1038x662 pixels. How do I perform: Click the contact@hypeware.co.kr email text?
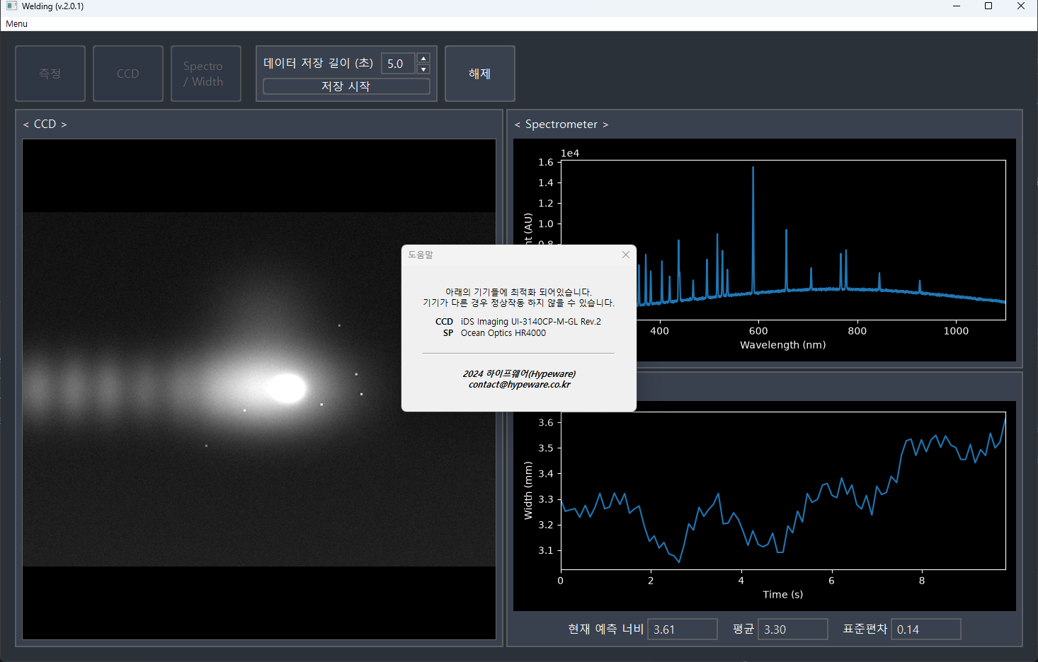[519, 385]
